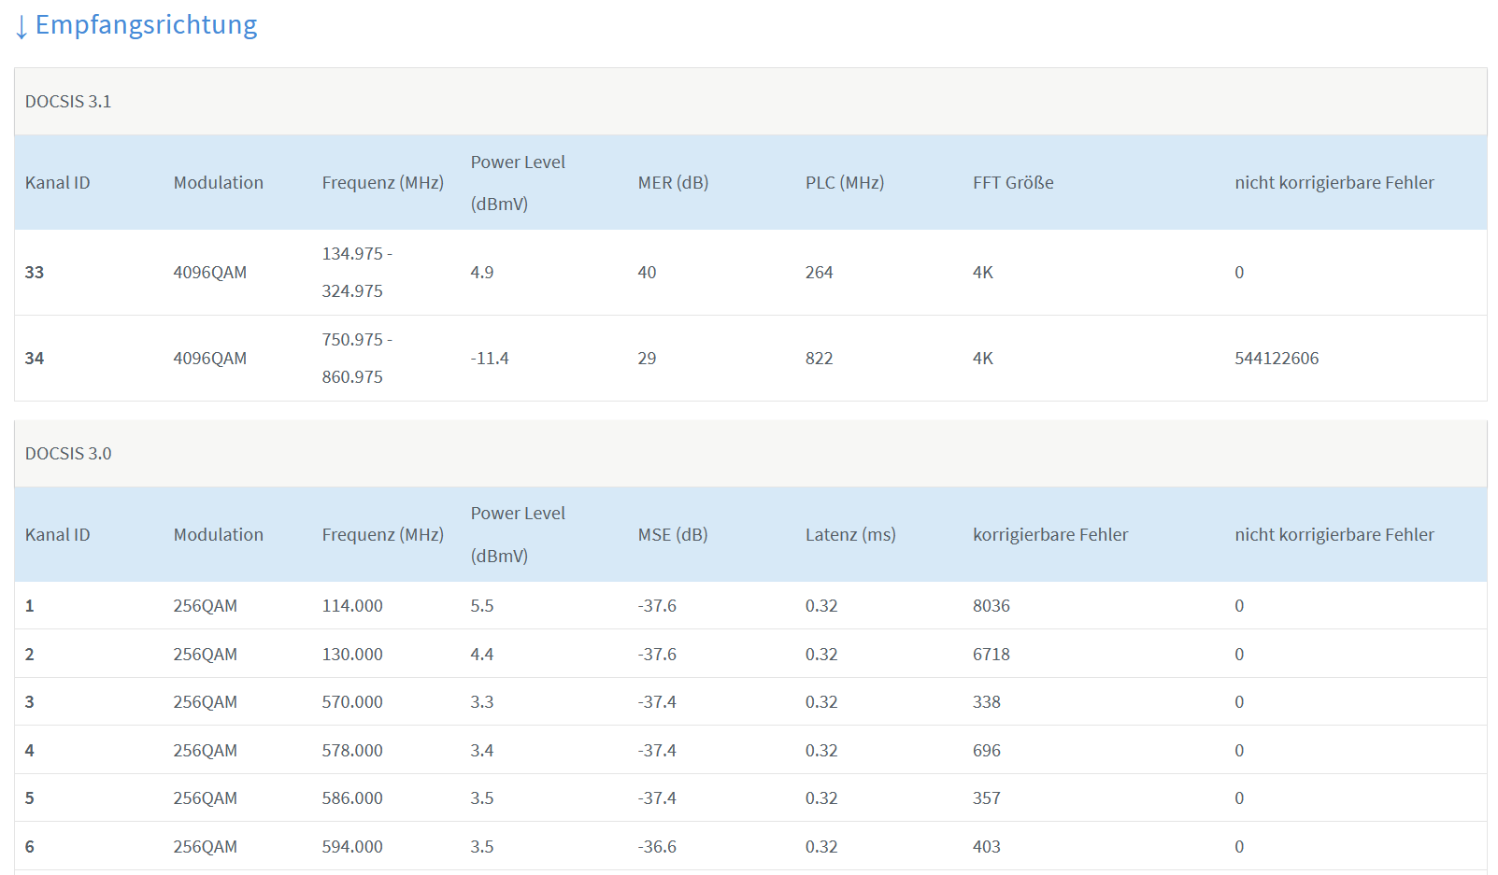Click the korrigierbare Fehler column header
Screen dimensions: 1498x875
pos(1049,535)
